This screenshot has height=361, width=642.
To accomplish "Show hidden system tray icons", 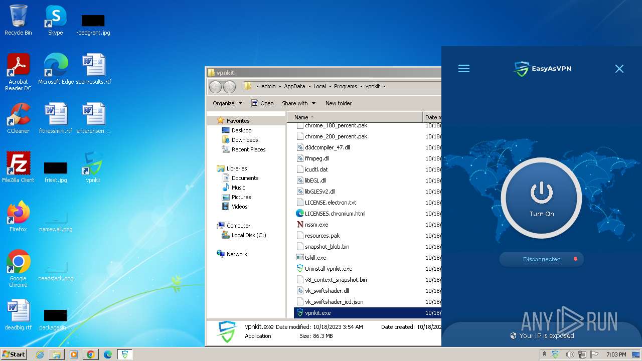I will click(545, 354).
